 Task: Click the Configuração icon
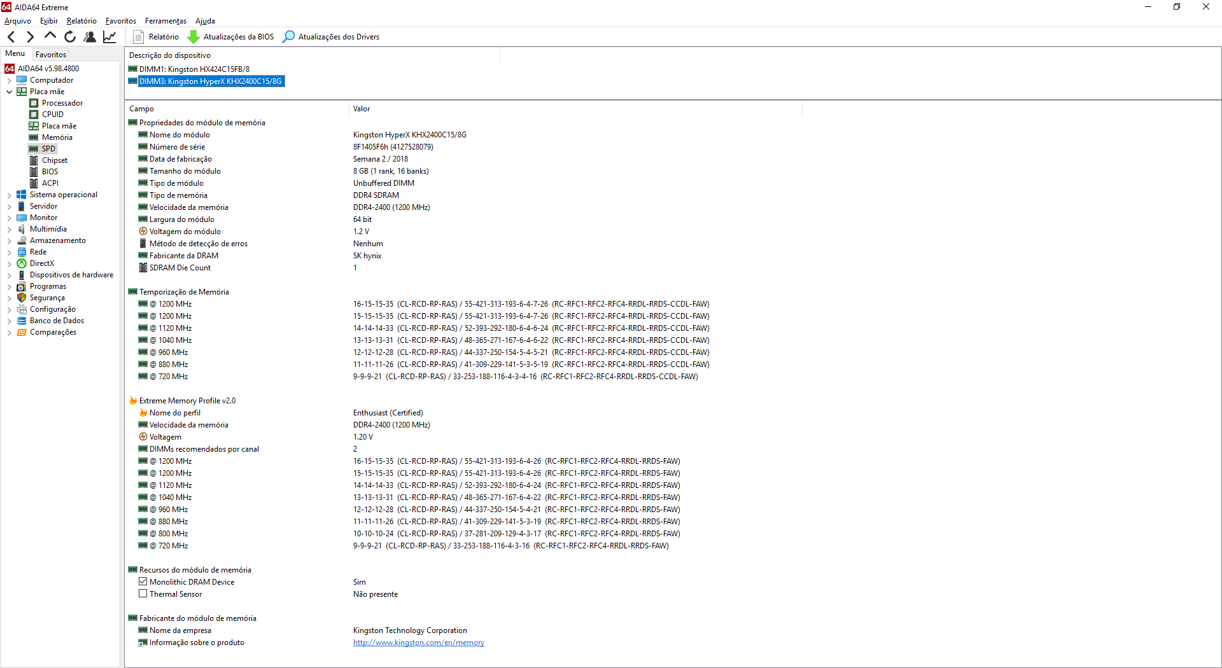(x=22, y=309)
